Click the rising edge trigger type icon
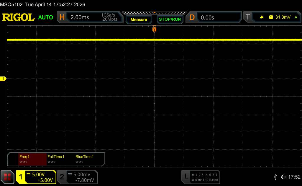Screen dimensions: 302x186 point(262,17)
